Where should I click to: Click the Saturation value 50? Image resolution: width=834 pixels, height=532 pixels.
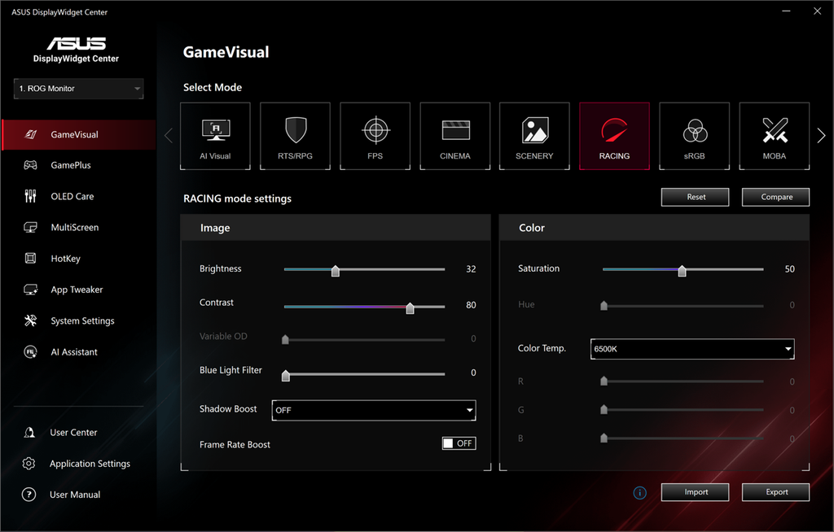click(x=790, y=269)
